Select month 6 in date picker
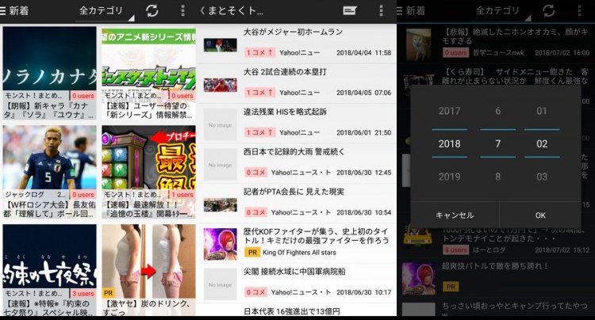The width and height of the screenshot is (595, 320). coord(498,111)
